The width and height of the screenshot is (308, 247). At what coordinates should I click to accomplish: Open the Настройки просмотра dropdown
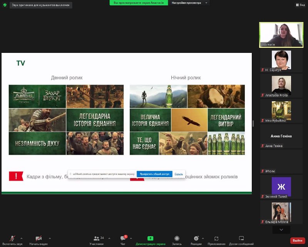point(189,3)
